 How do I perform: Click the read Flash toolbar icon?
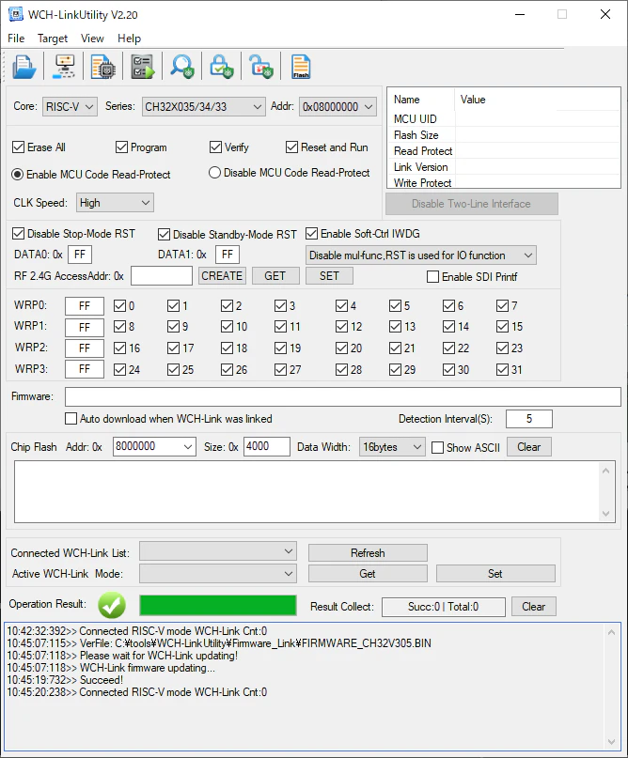[301, 67]
